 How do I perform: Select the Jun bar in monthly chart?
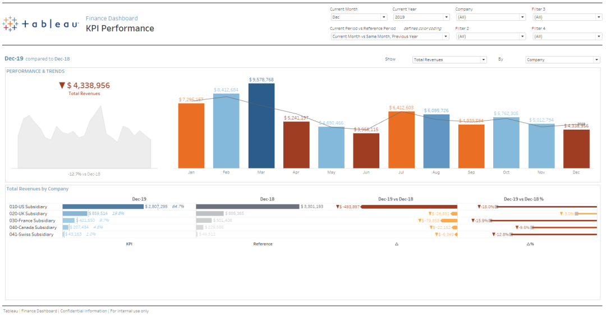click(x=366, y=151)
